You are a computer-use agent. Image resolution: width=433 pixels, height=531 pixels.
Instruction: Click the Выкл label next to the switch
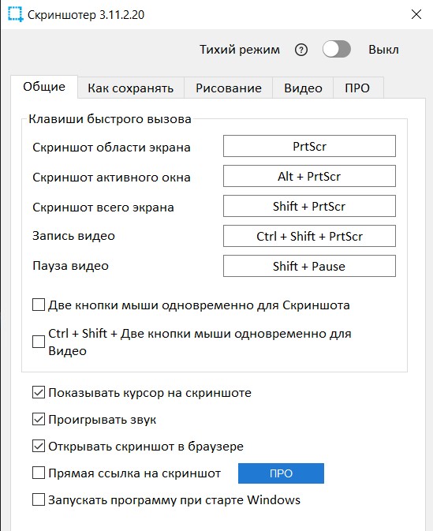point(383,50)
